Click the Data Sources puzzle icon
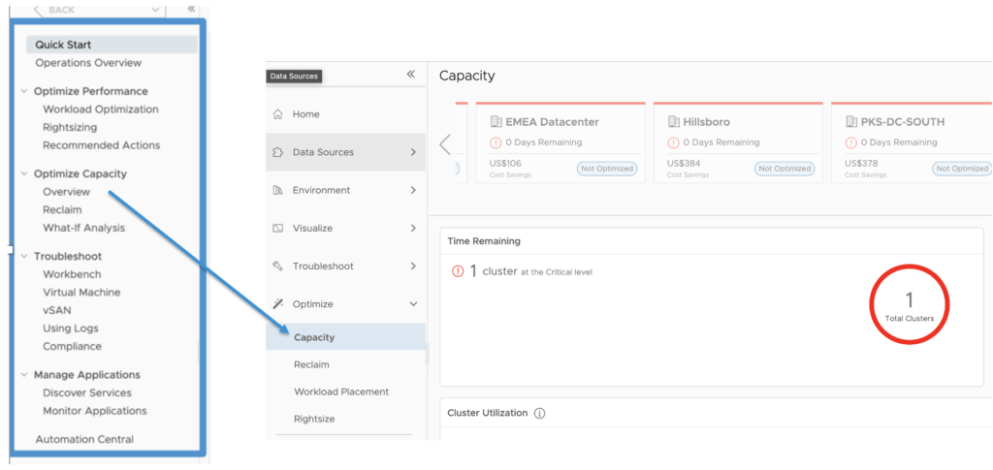Viewport: 993px width, 470px height. [277, 152]
